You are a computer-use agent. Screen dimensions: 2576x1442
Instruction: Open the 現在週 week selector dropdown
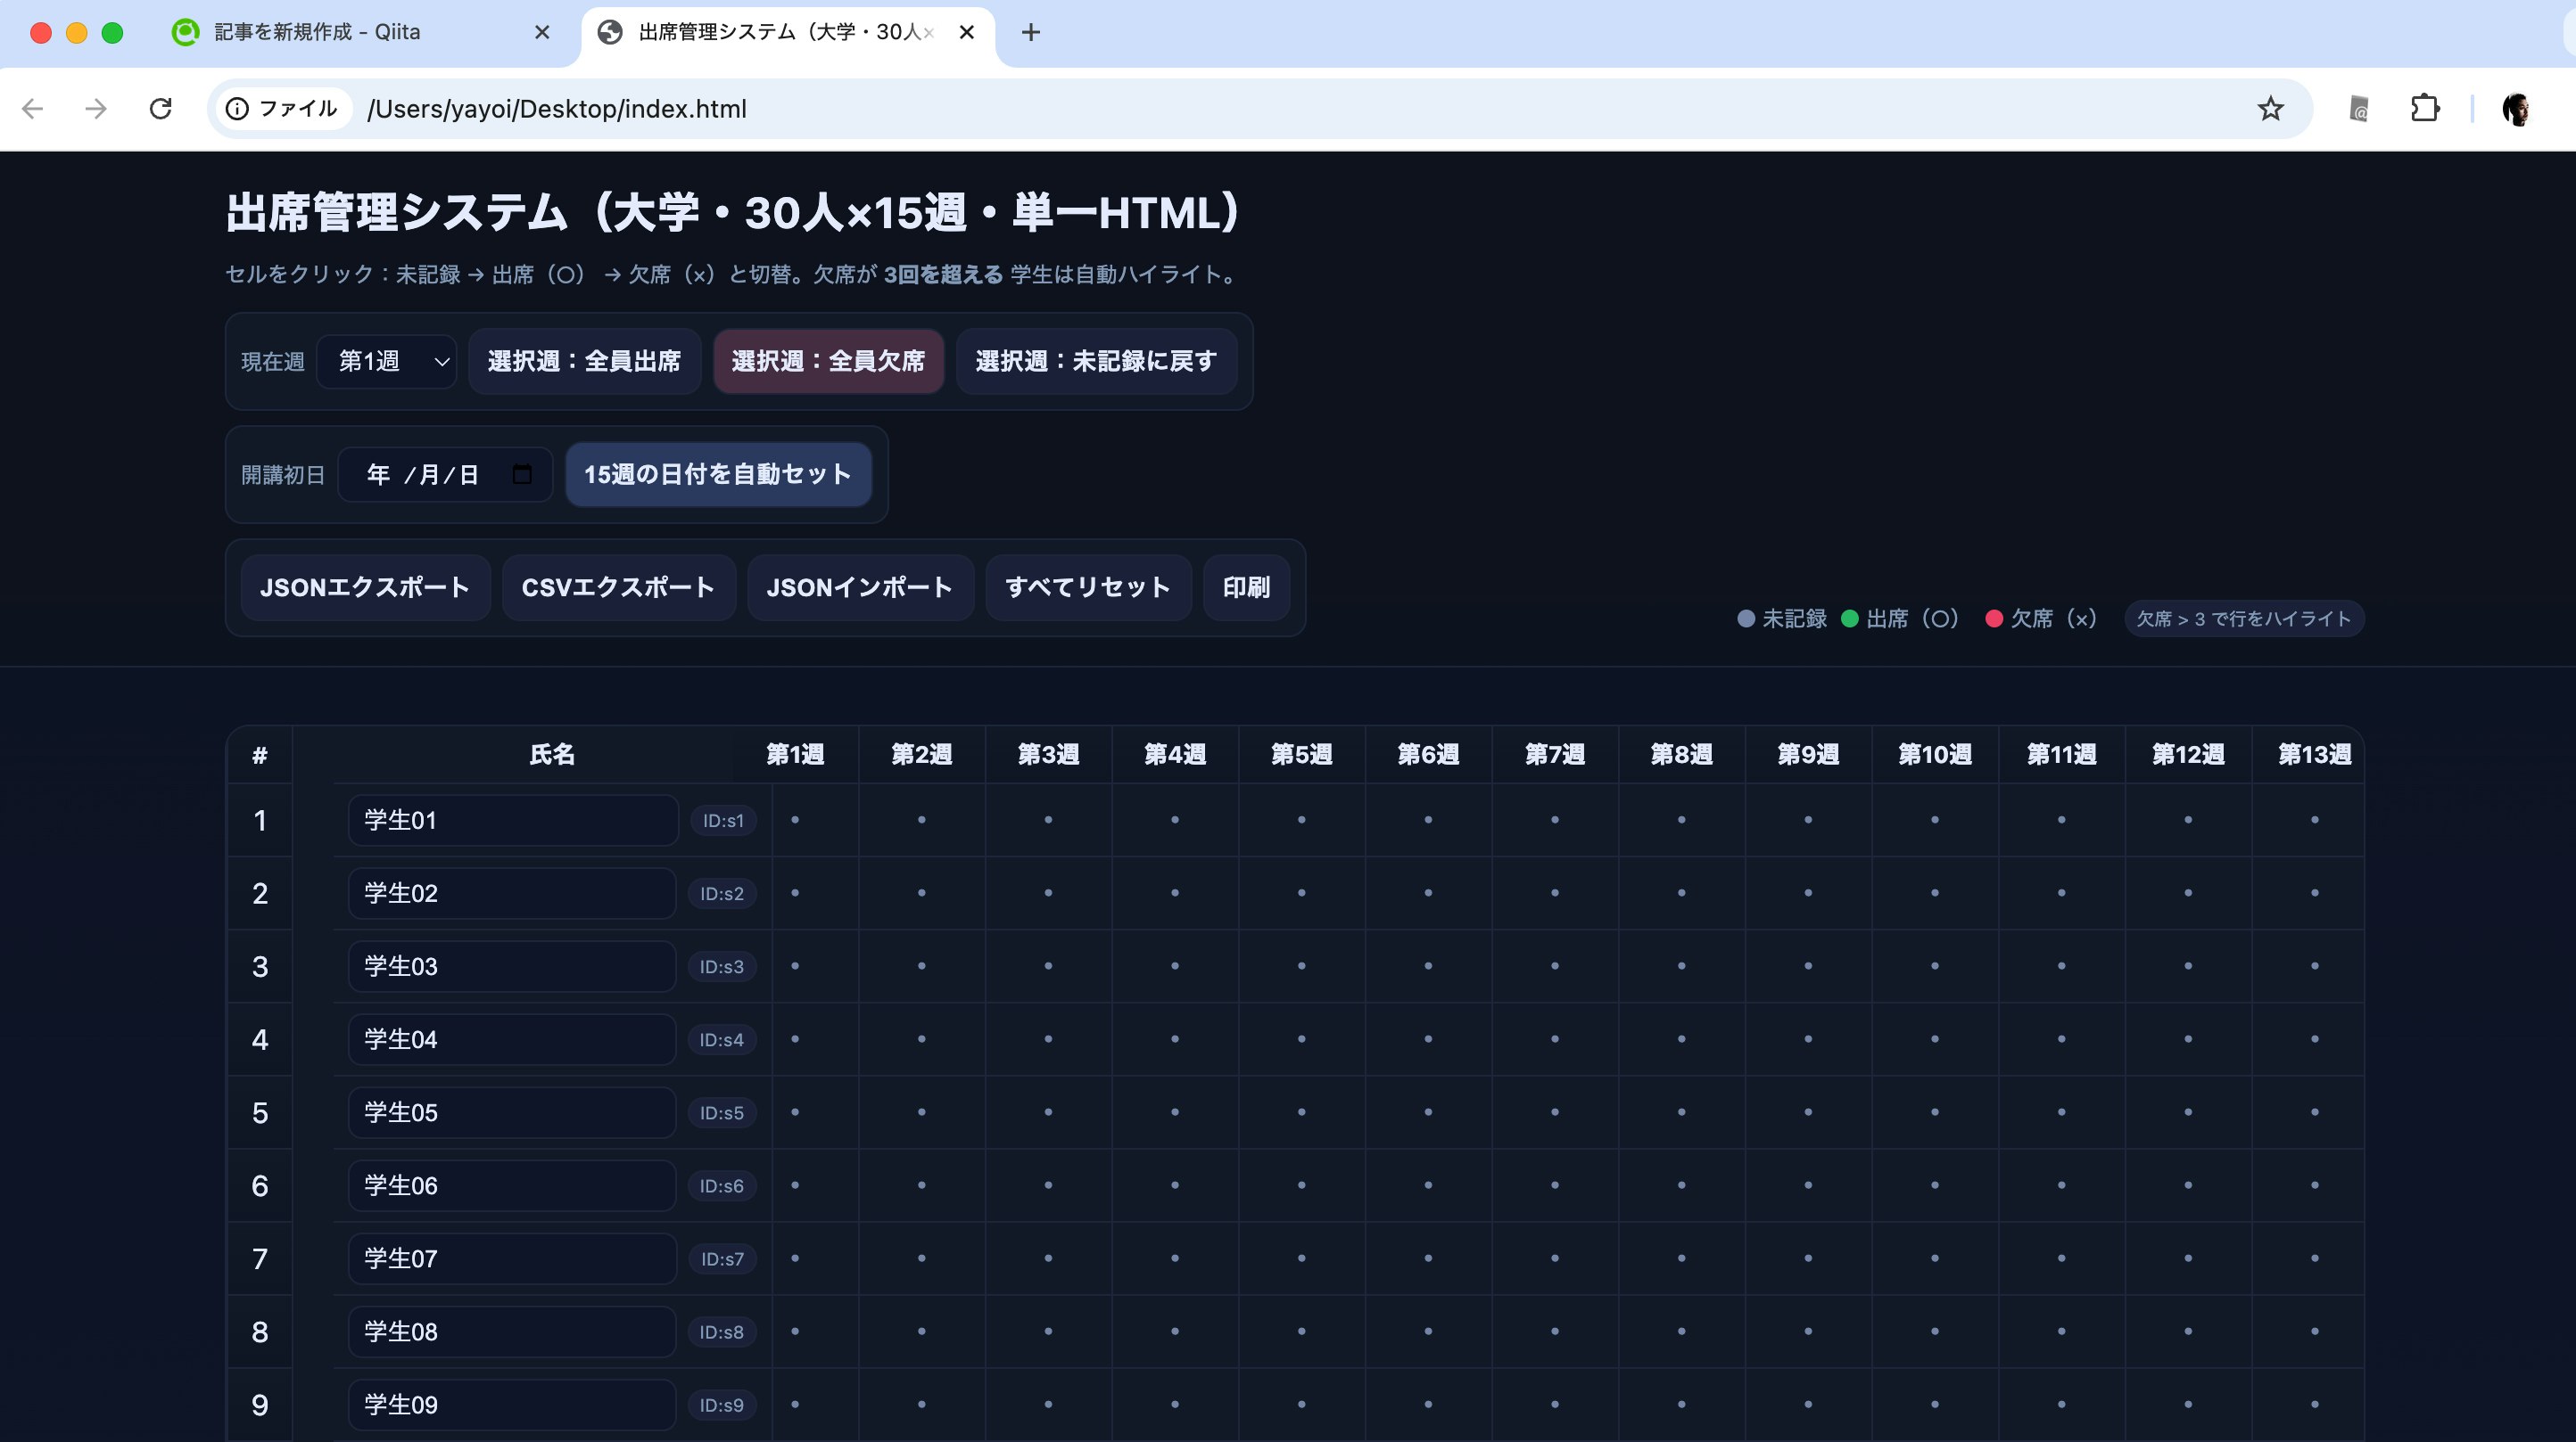pos(387,361)
